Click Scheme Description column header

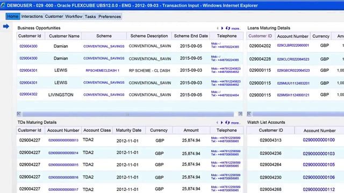pyautogui.click(x=149, y=36)
